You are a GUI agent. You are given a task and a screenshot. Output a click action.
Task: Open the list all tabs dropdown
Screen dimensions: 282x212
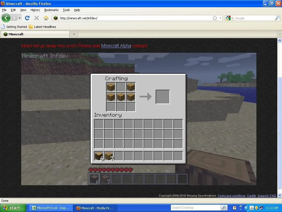click(x=280, y=34)
